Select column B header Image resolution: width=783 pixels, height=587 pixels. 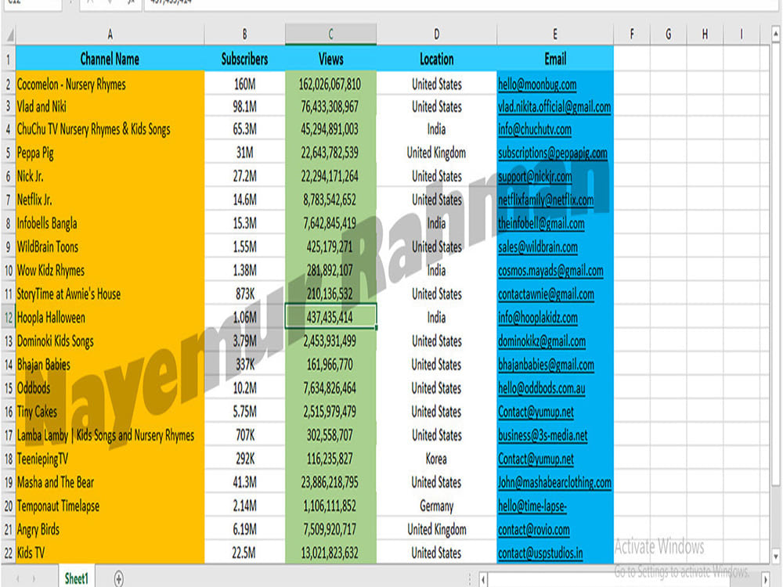[x=244, y=34]
